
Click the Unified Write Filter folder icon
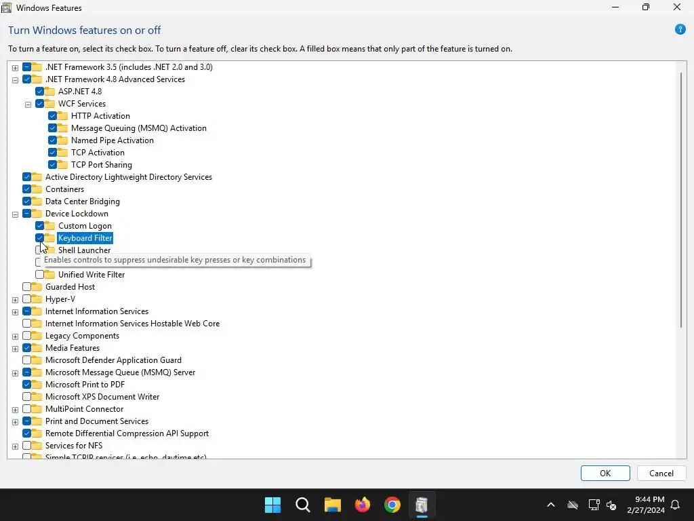[x=50, y=275]
